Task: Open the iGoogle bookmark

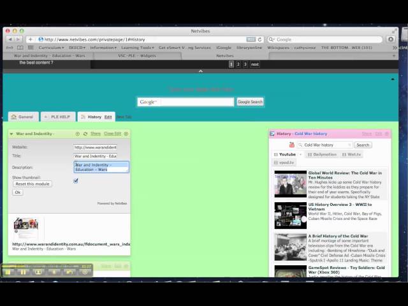Action: point(224,48)
